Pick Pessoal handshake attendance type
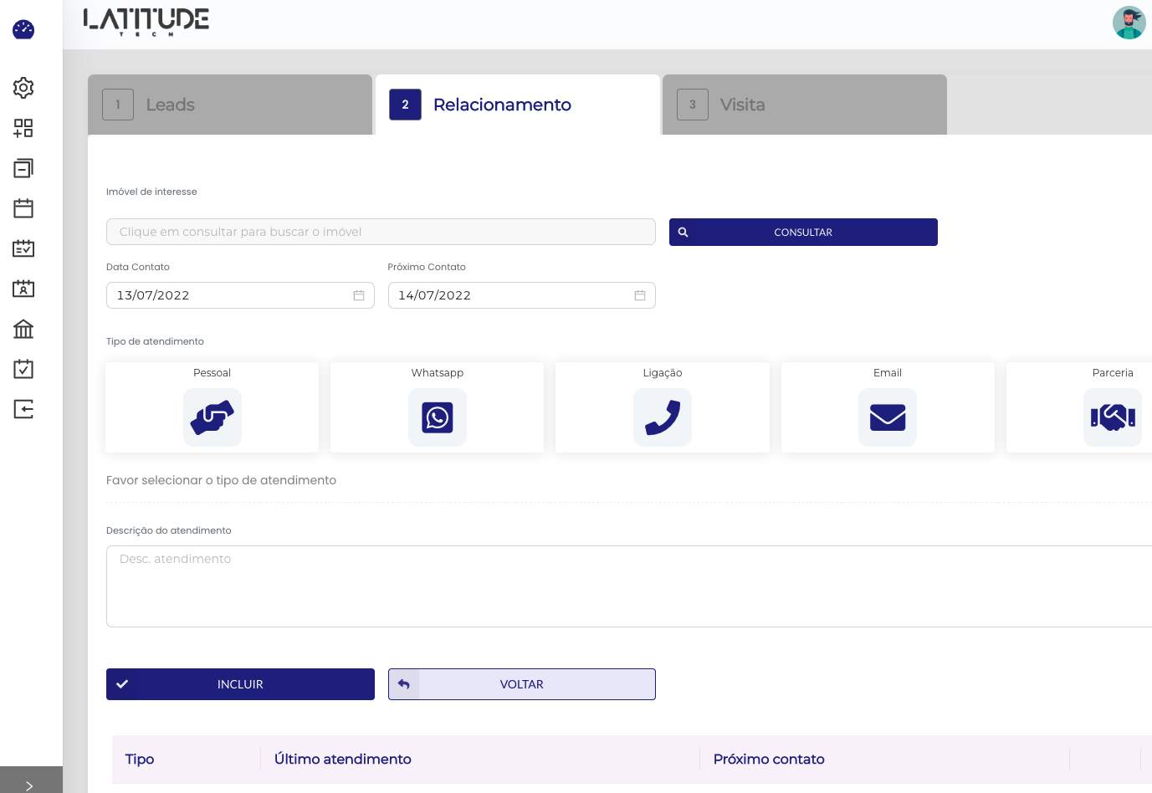1152x793 pixels. (212, 417)
